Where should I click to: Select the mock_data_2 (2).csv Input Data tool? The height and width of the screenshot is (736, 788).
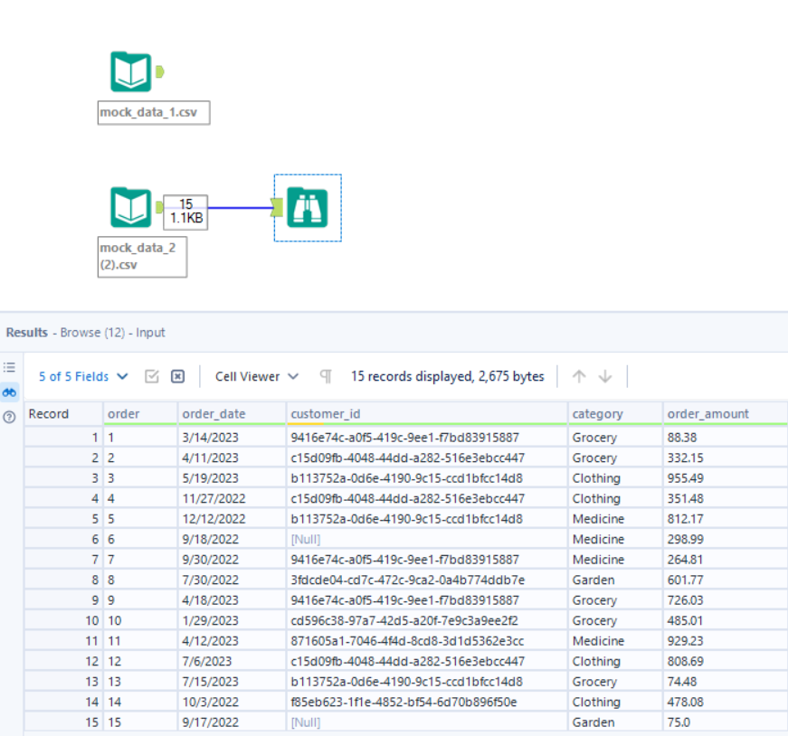(131, 208)
